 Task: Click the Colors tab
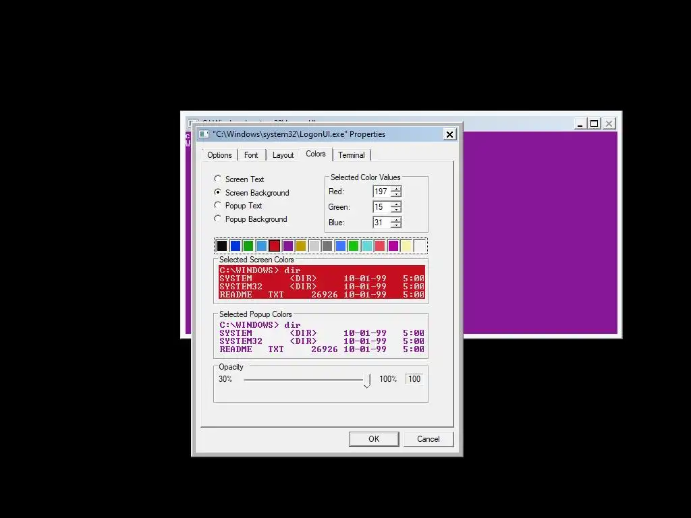click(x=316, y=154)
